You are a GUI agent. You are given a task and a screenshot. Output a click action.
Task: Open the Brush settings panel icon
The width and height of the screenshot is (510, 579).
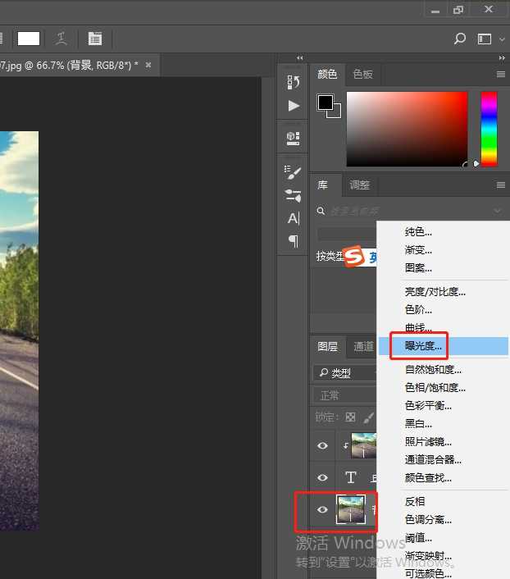(293, 171)
